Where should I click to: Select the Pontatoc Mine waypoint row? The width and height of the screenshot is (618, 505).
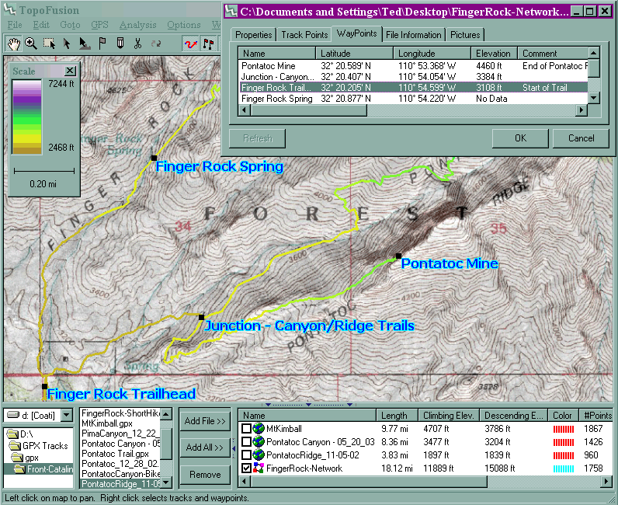[413, 66]
